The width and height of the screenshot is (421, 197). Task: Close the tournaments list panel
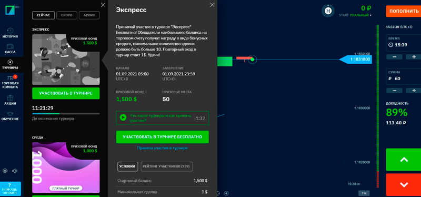click(x=103, y=5)
